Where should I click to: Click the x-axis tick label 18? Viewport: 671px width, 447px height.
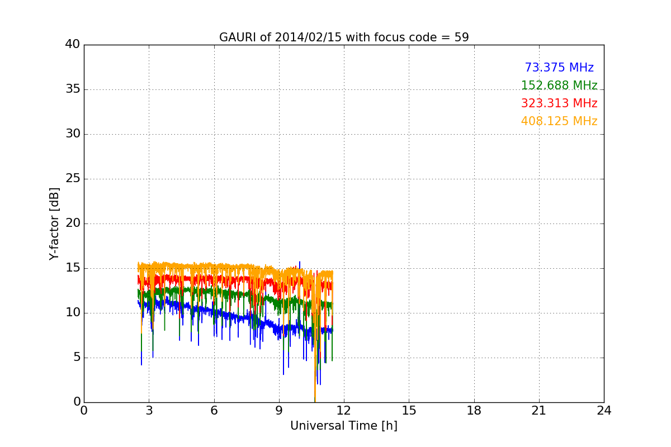pos(474,410)
